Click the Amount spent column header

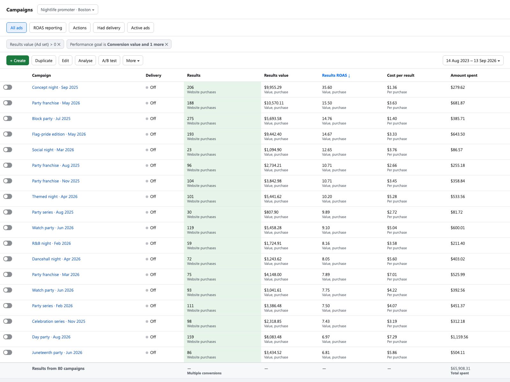tap(464, 75)
